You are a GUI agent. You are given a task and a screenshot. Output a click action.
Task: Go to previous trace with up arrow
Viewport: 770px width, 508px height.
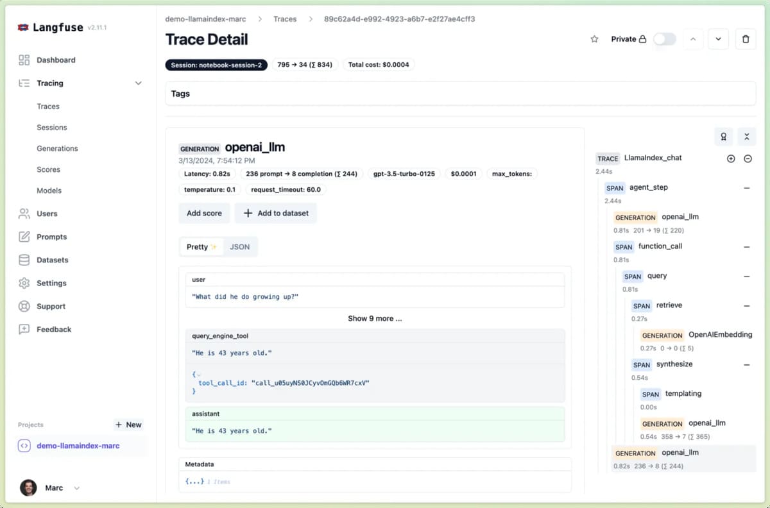click(693, 39)
